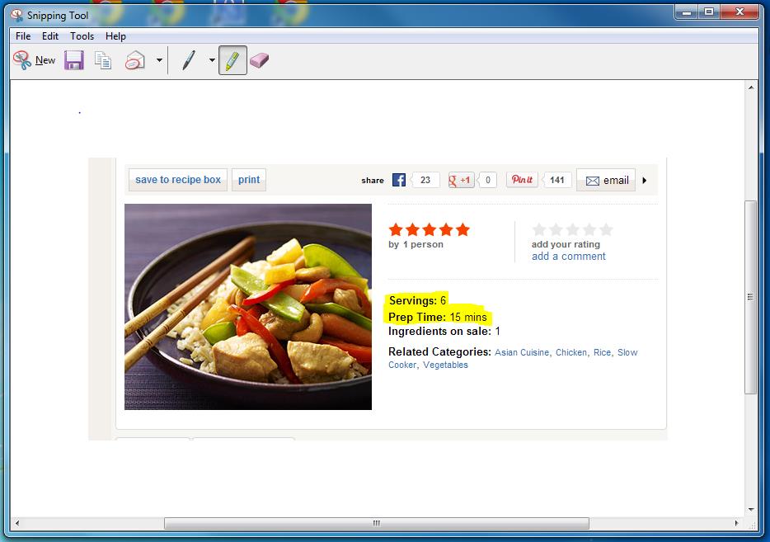Open the File menu
Screen dimensions: 770x542
(23, 35)
